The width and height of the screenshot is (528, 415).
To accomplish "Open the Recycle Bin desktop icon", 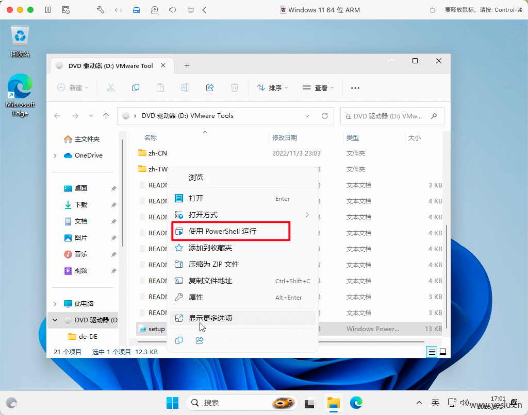I will coord(20,40).
